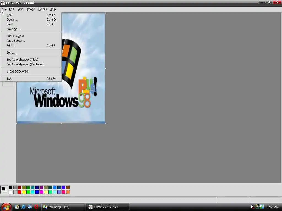
Task: Pick the hot pink color swatch
Action: tap(64, 192)
